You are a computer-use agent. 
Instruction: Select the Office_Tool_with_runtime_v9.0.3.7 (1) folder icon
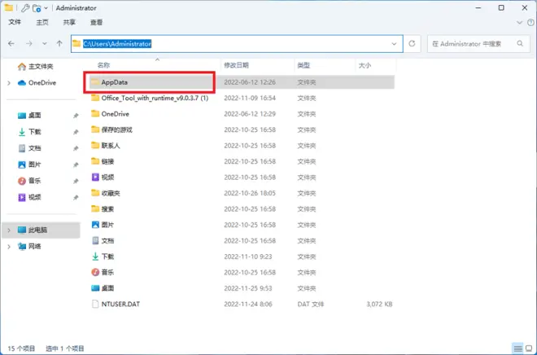[x=95, y=98]
